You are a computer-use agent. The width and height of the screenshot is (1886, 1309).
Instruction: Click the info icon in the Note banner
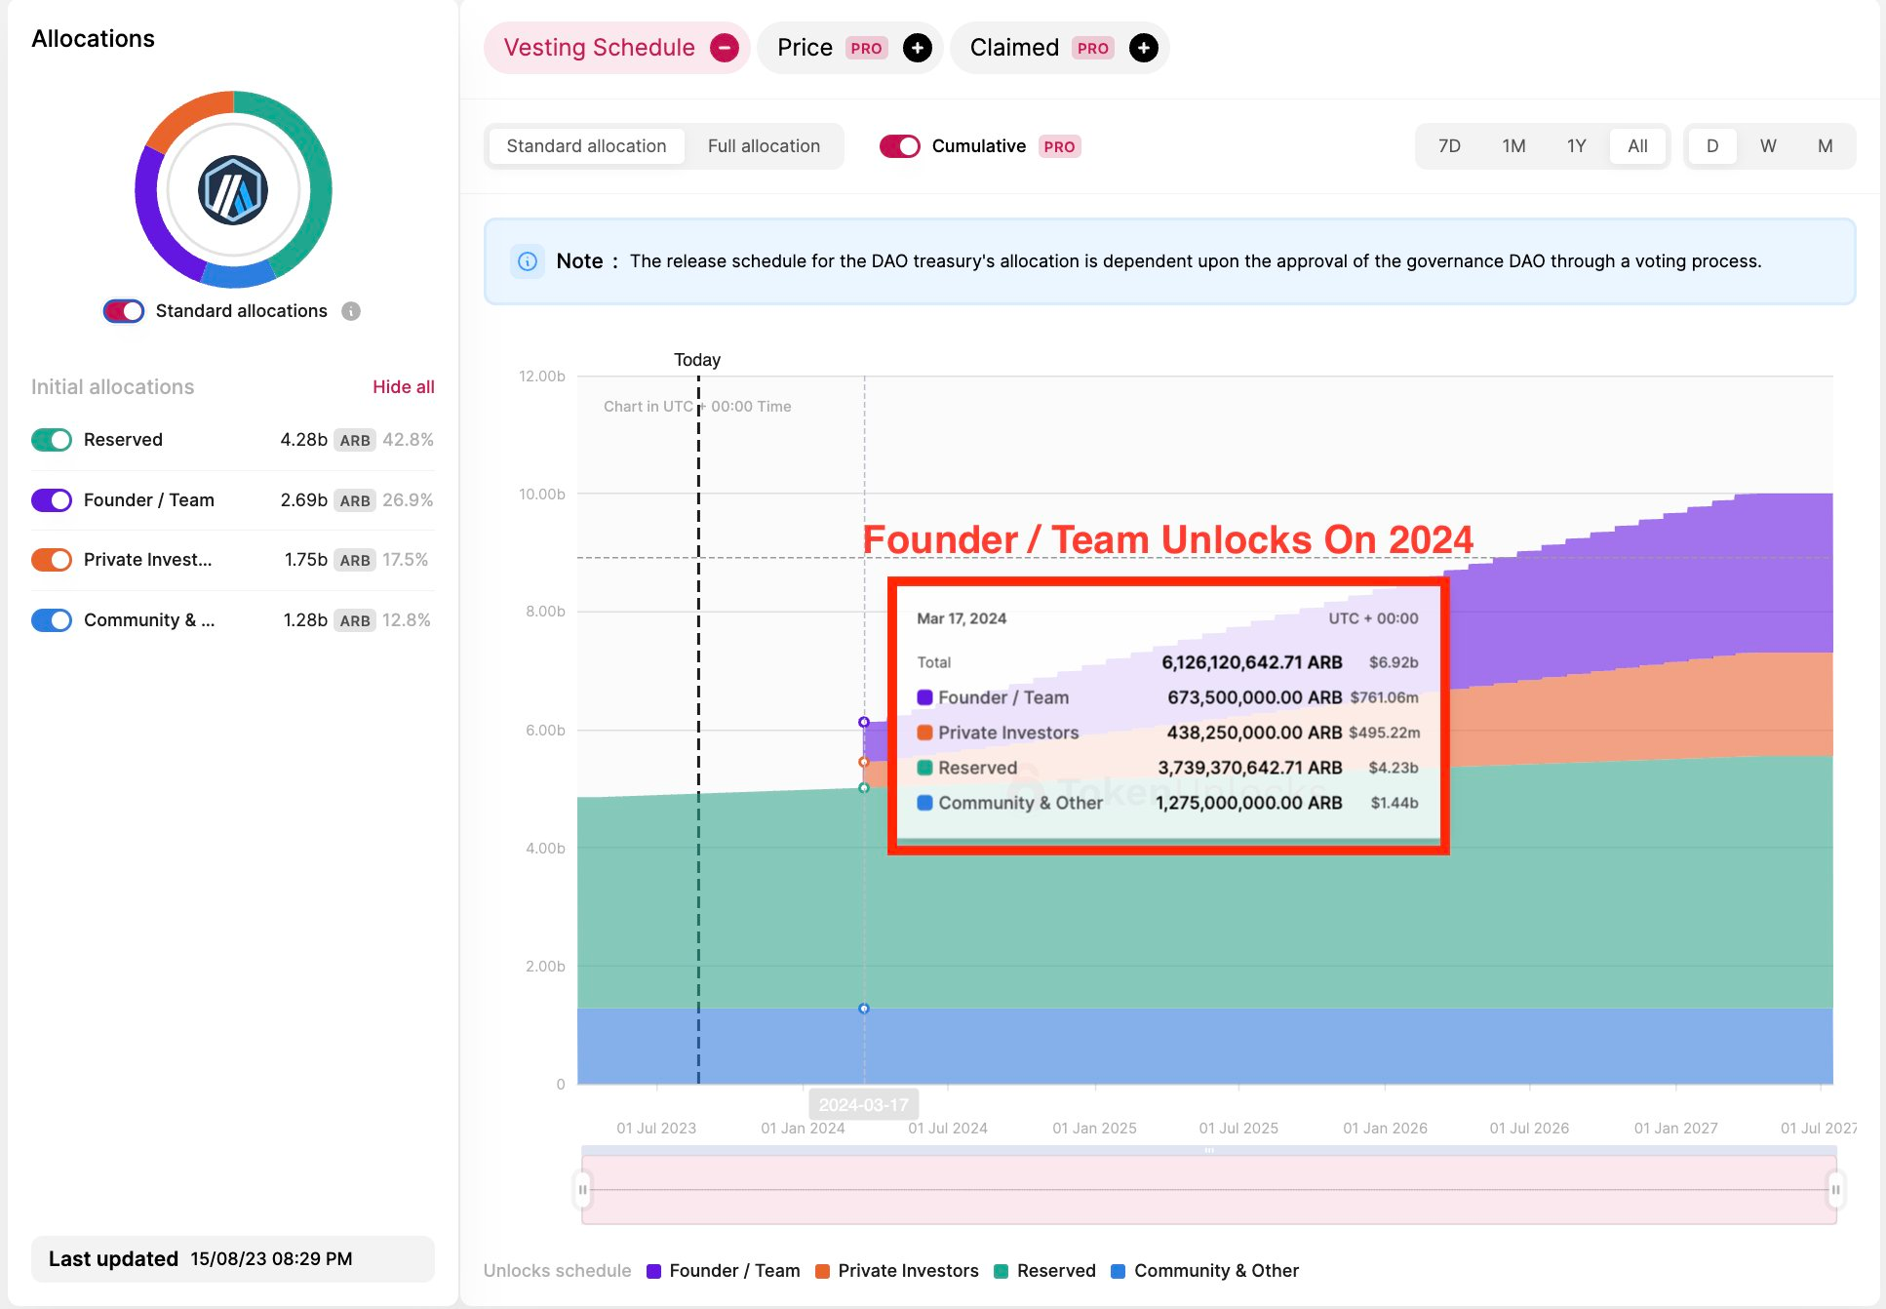coord(528,261)
